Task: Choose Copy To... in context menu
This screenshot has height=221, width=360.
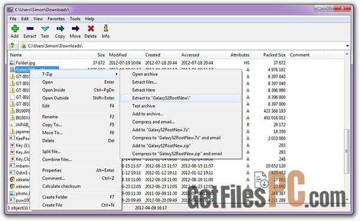Action: click(x=52, y=125)
